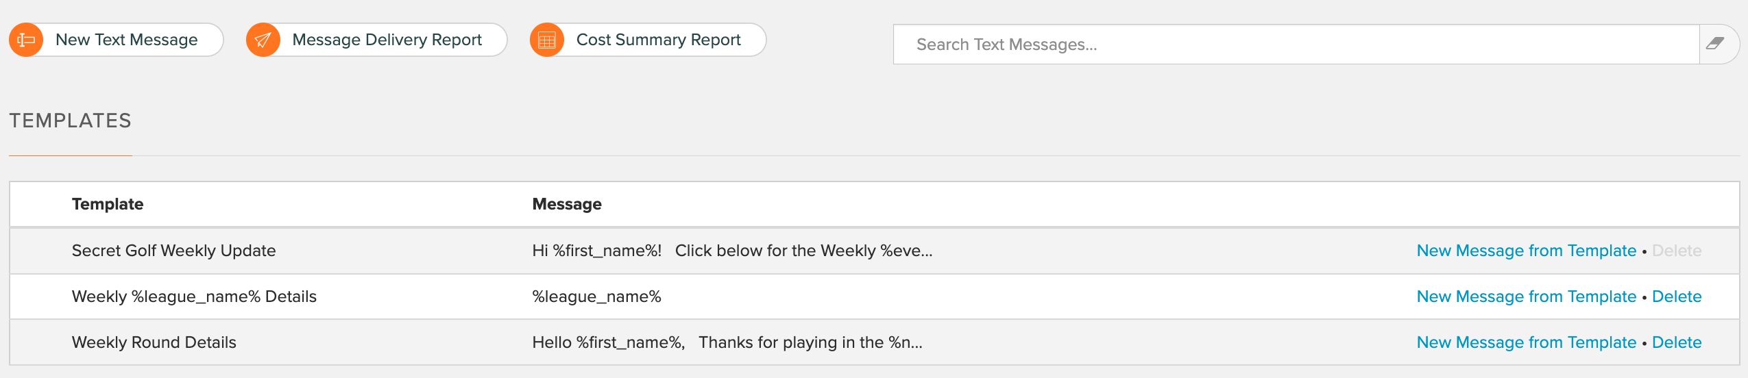Click the greyed Delete for Secret Golf template

1677,251
